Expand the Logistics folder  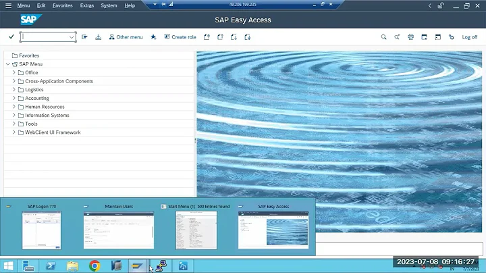pos(13,89)
